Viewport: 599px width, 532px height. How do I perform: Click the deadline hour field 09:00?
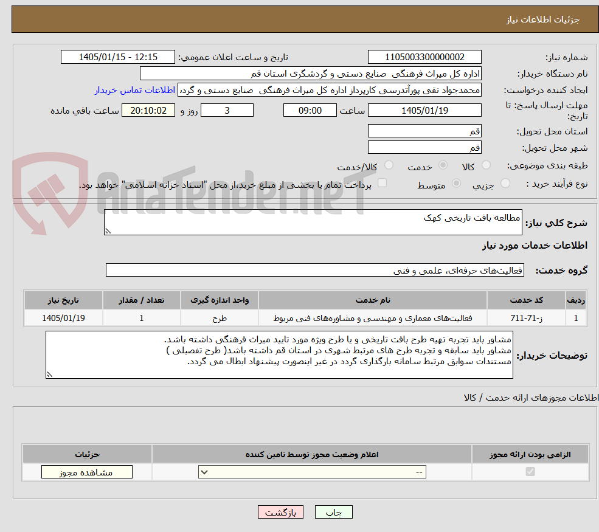(310, 111)
